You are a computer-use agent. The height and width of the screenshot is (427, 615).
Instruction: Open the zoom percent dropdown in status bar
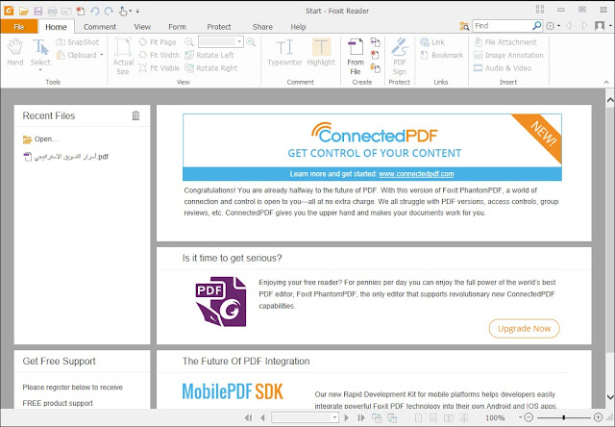point(520,417)
